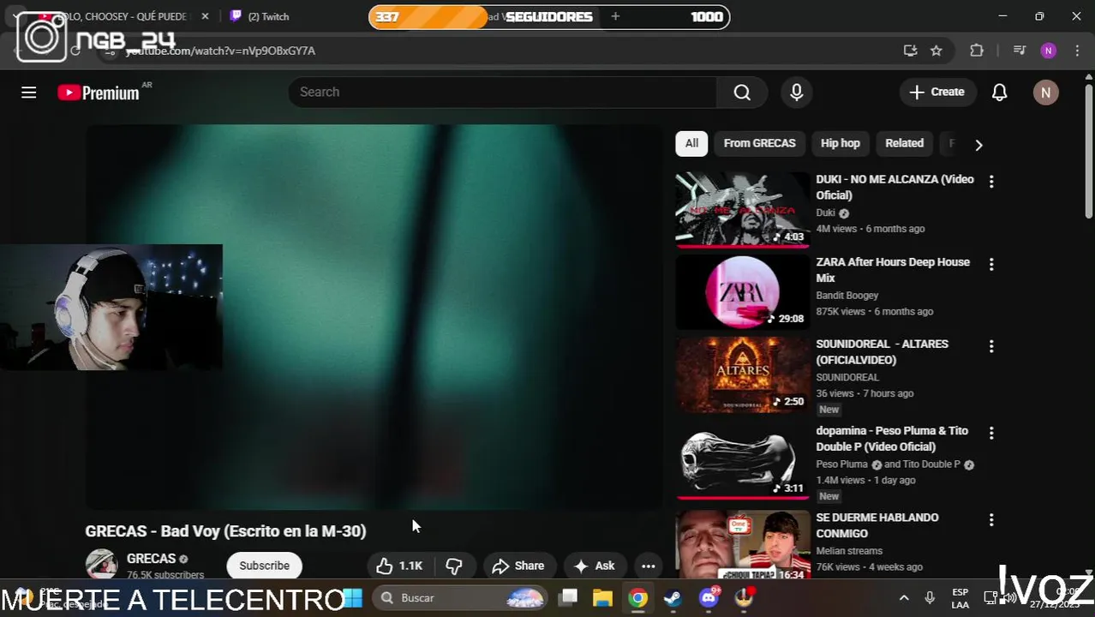Screen dimensions: 1095x617
Task: Select the From GRECAS filter chip
Action: 759,143
